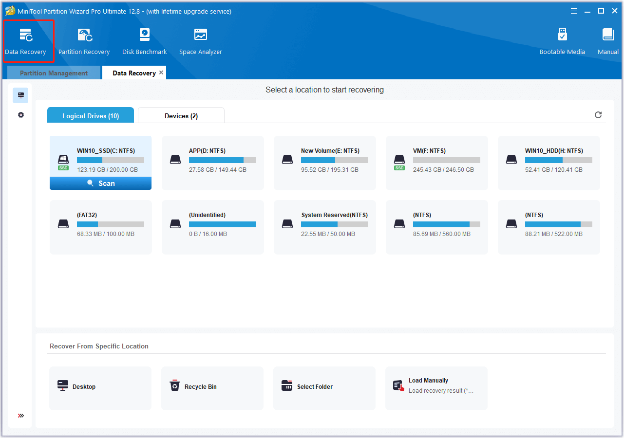The width and height of the screenshot is (624, 438).
Task: Select the computer view icon in left sidebar
Action: 20,95
